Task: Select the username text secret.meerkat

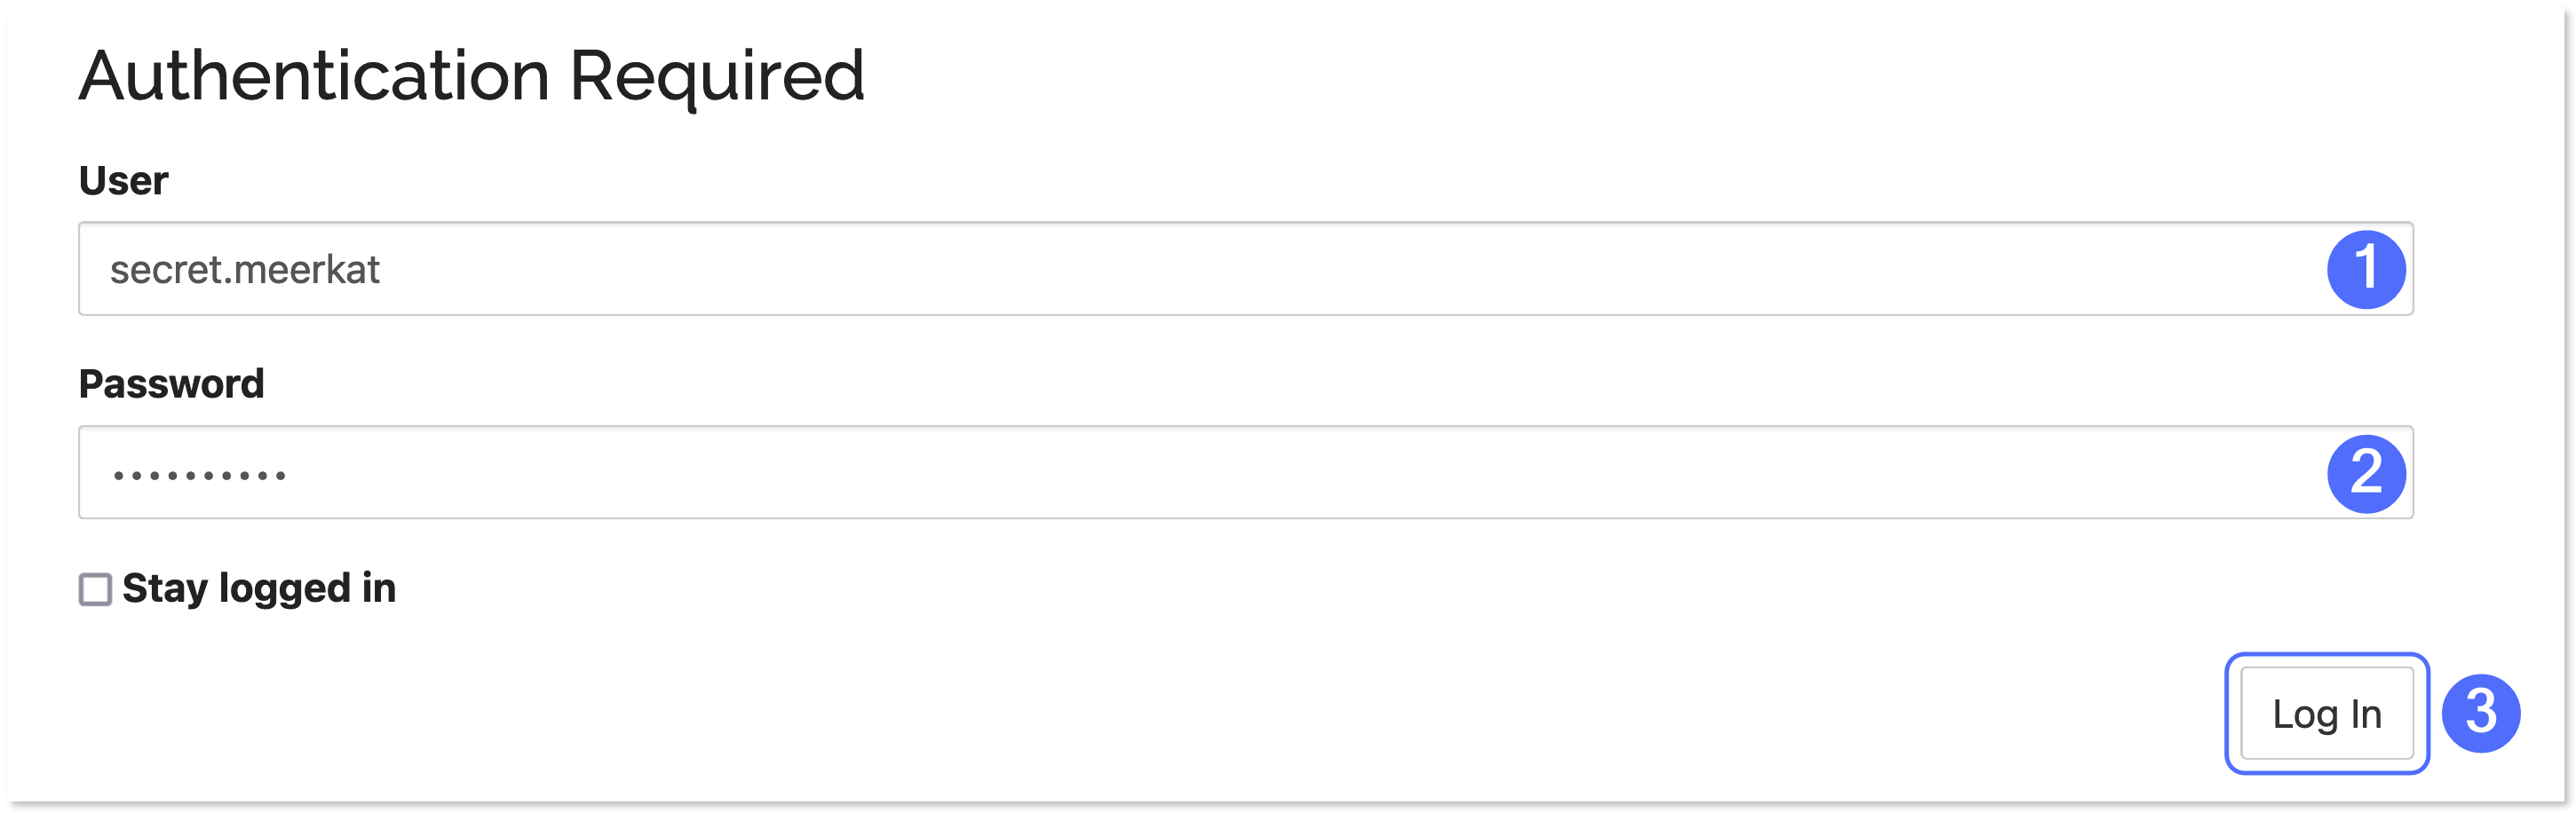Action: 245,269
